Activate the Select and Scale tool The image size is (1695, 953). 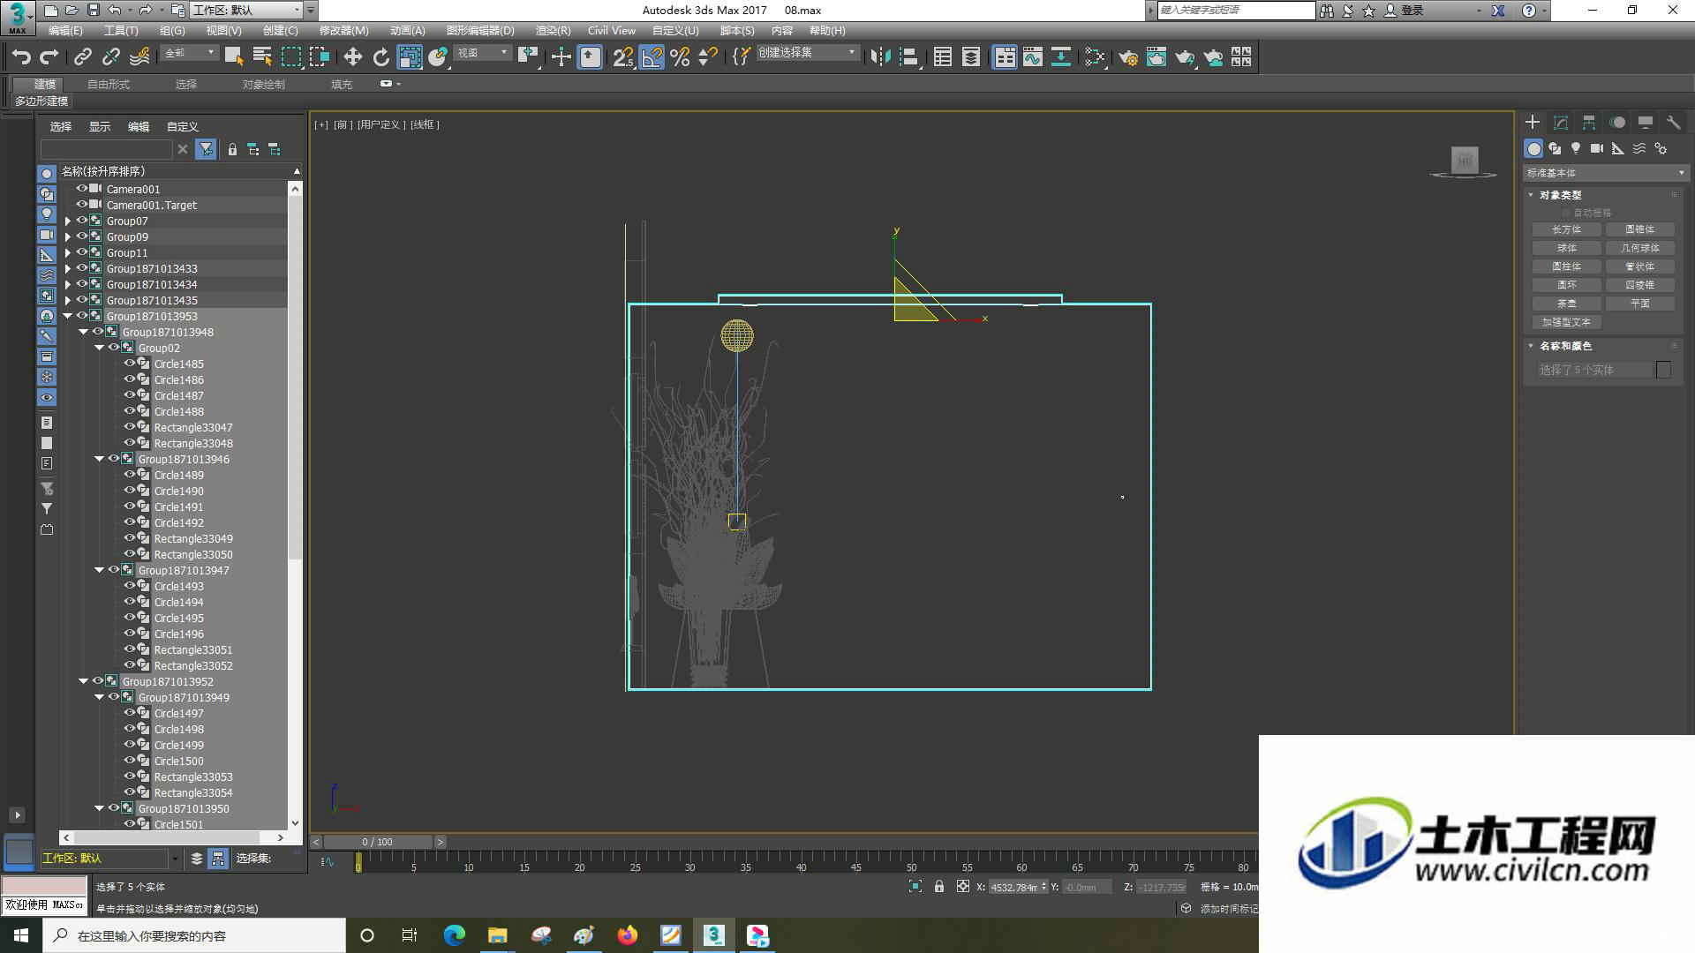click(x=410, y=57)
